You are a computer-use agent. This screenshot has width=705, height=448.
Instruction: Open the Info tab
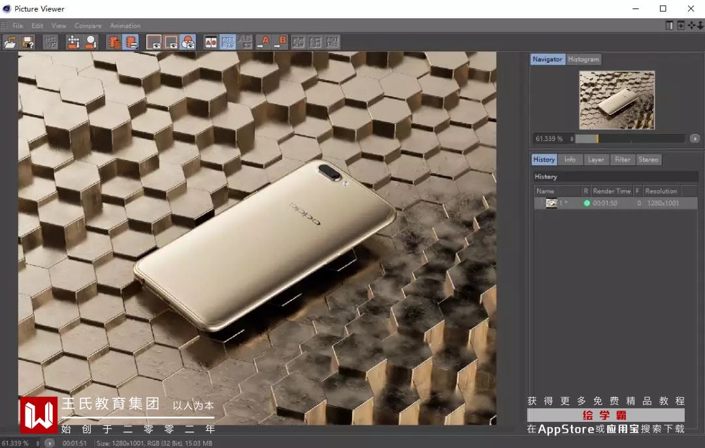point(570,159)
